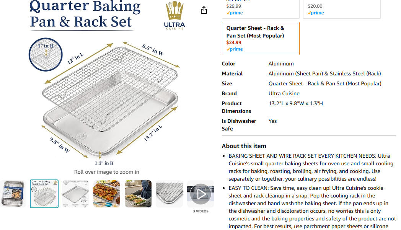Click the circular 1" in H rack inset
The width and height of the screenshot is (401, 230).
coord(46,54)
